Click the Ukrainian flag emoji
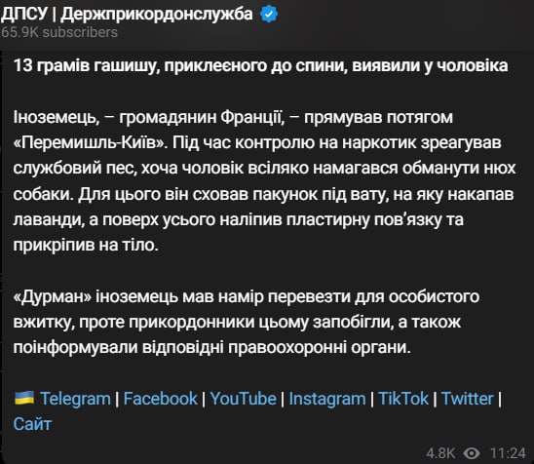 [24, 398]
